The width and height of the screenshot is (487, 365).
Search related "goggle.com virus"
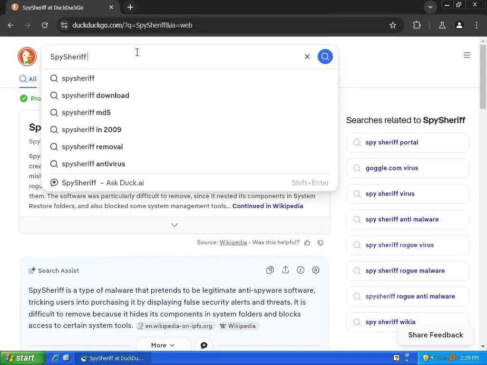click(x=407, y=168)
